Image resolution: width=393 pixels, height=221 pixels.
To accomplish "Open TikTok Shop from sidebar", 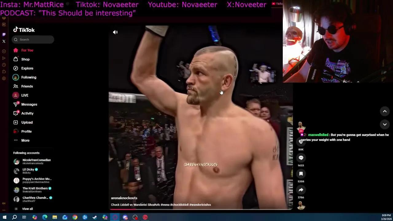I will pos(25,59).
